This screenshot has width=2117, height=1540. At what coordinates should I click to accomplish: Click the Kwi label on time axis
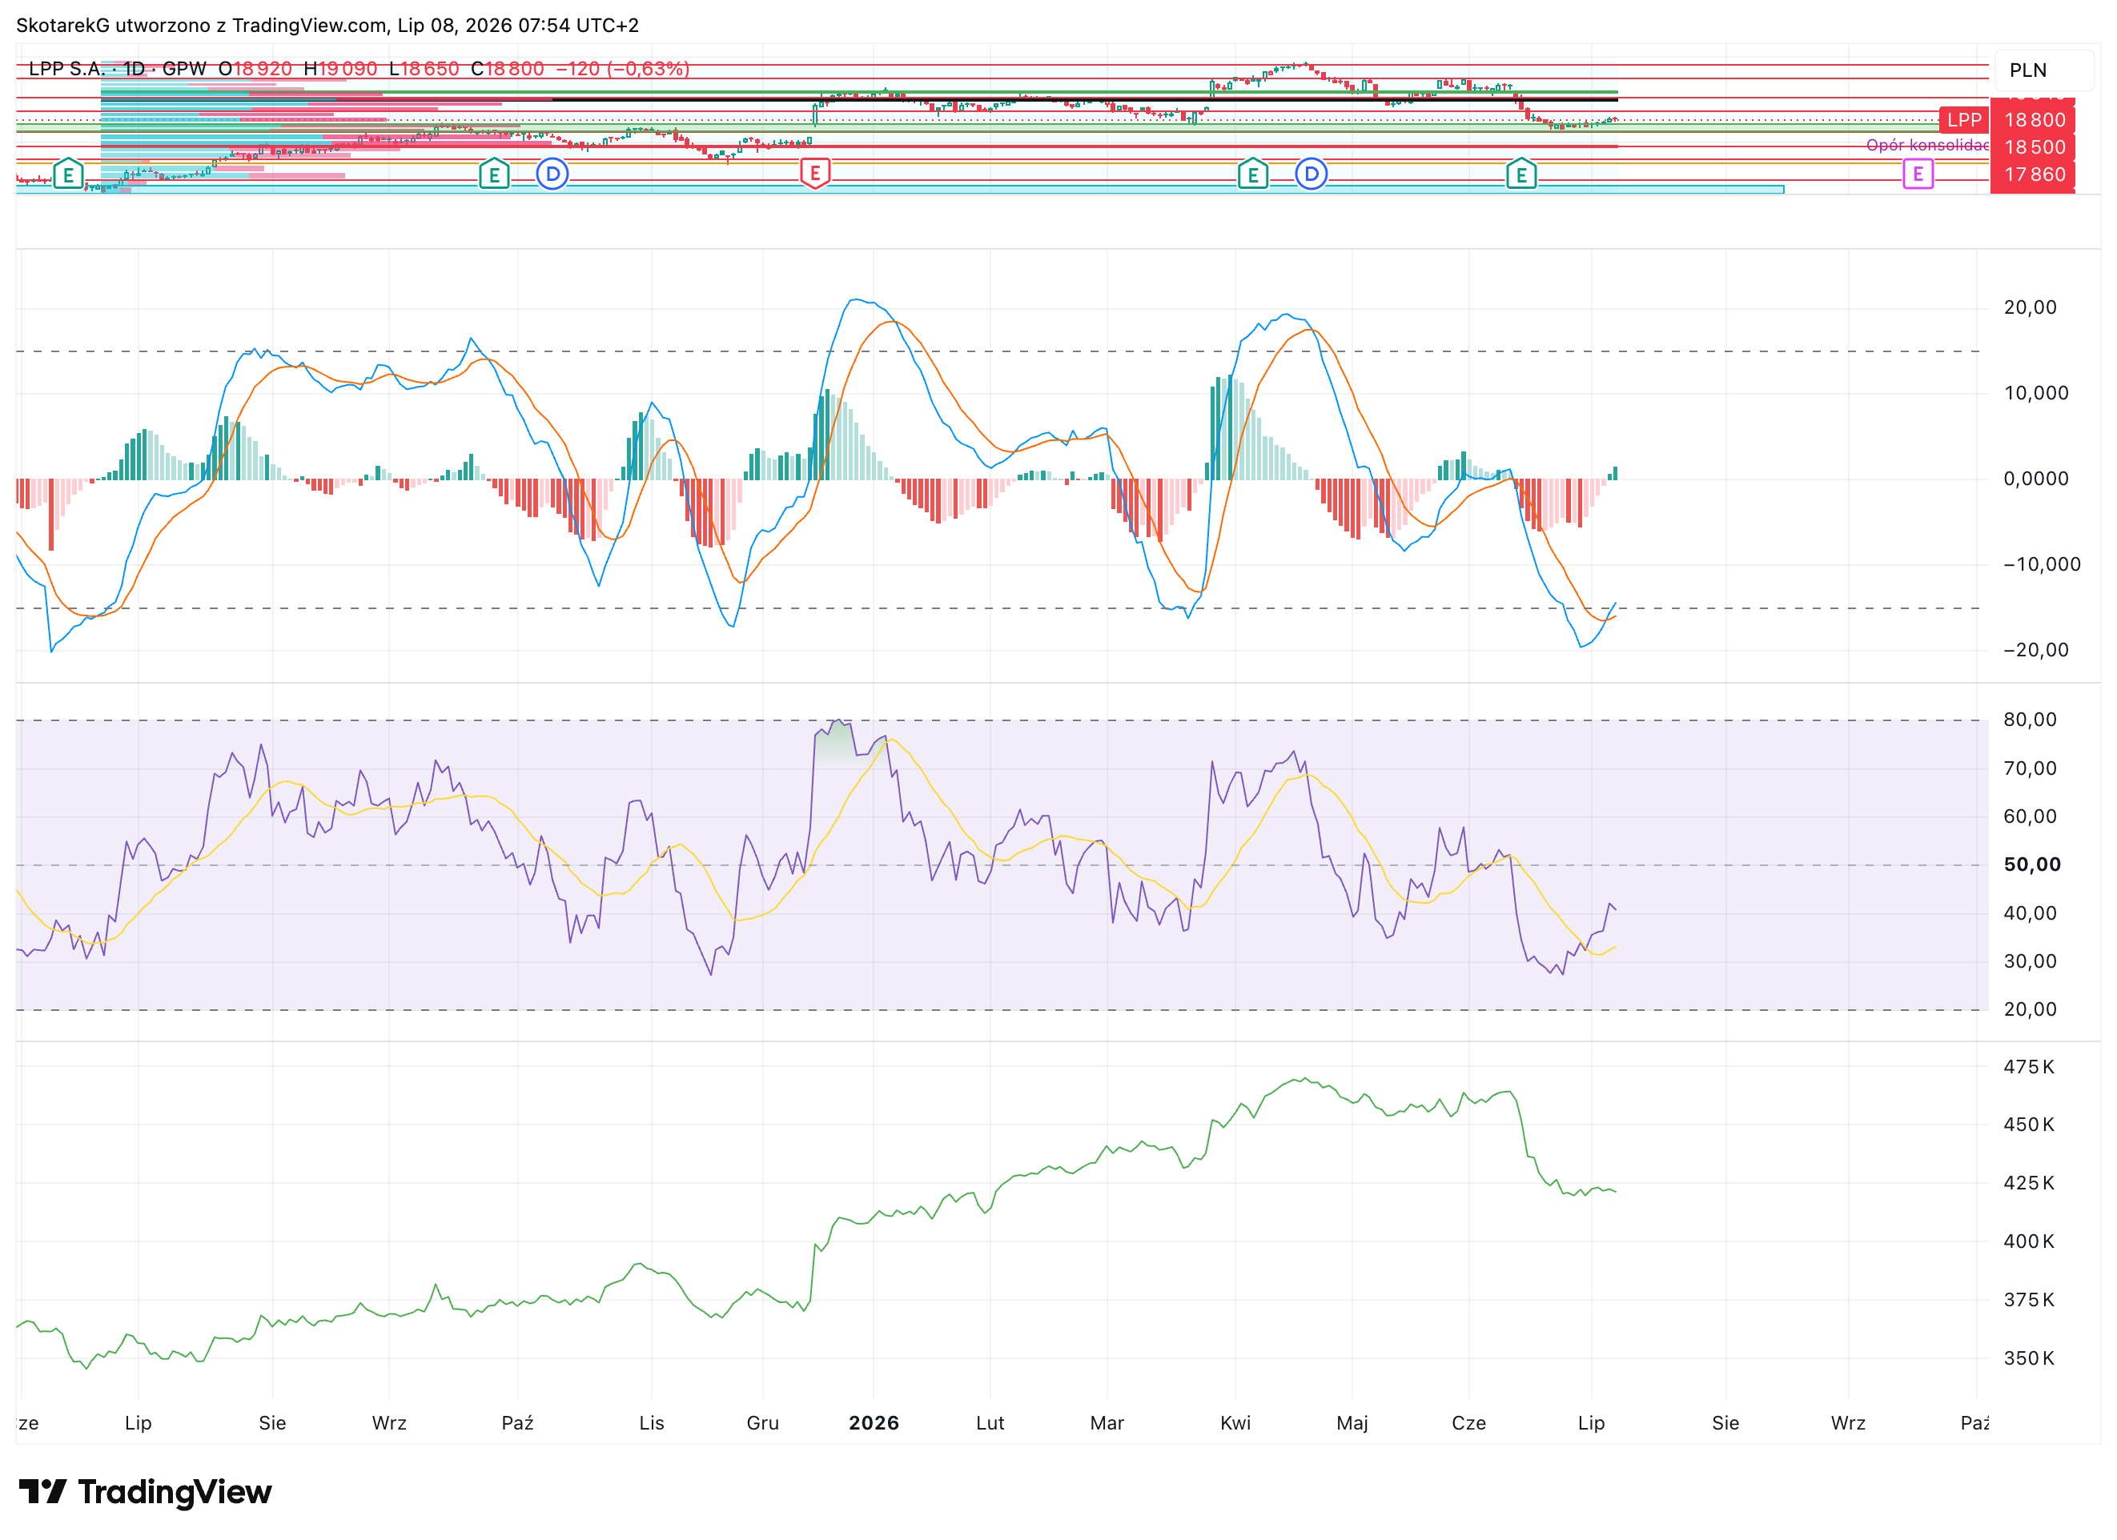coord(1235,1423)
